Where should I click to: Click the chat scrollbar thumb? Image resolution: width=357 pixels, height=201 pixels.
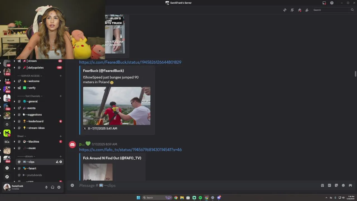pyautogui.click(x=355, y=74)
